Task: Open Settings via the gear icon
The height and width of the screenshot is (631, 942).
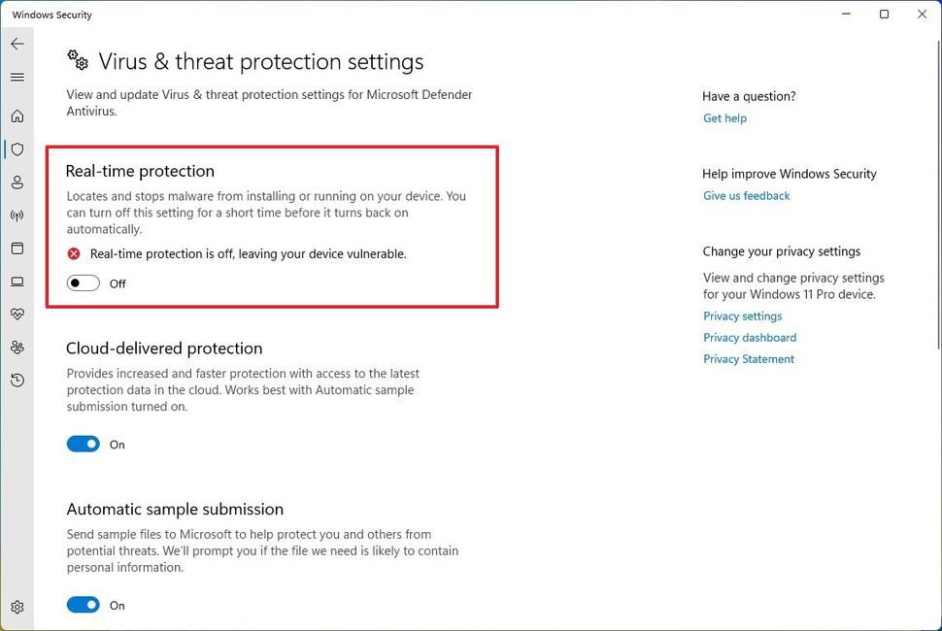Action: (17, 606)
